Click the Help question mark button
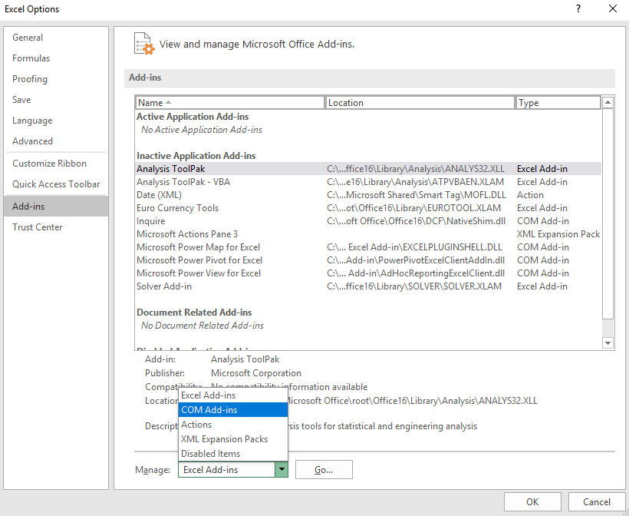629x516 pixels. coord(578,9)
